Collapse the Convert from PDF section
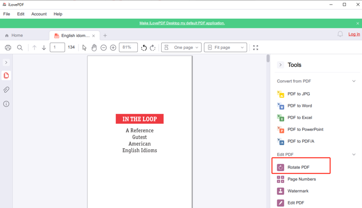 354,81
